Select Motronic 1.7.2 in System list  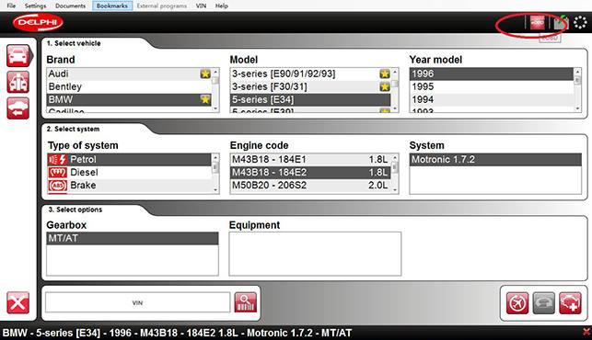click(x=495, y=160)
